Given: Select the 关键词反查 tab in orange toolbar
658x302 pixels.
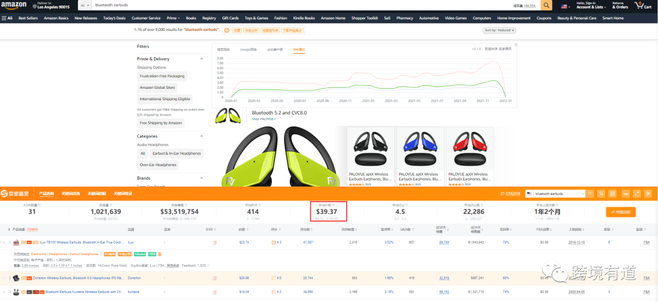Looking at the screenshot, I should click(71, 194).
